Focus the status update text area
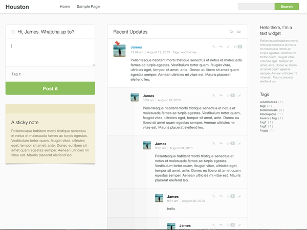This screenshot has width=307, height=230. 50,53
